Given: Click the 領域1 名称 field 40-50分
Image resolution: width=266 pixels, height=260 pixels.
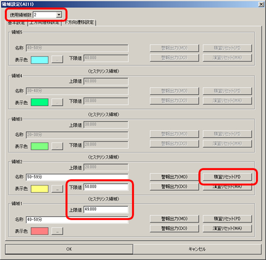Looking at the screenshot, I should 77,220.
